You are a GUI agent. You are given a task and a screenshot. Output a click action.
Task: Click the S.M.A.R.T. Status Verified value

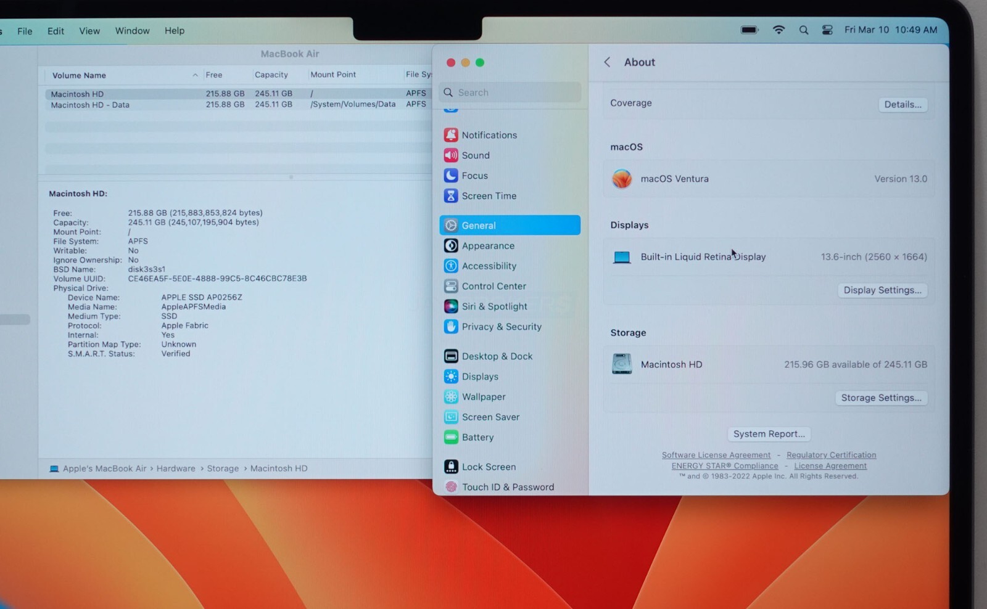(x=176, y=354)
